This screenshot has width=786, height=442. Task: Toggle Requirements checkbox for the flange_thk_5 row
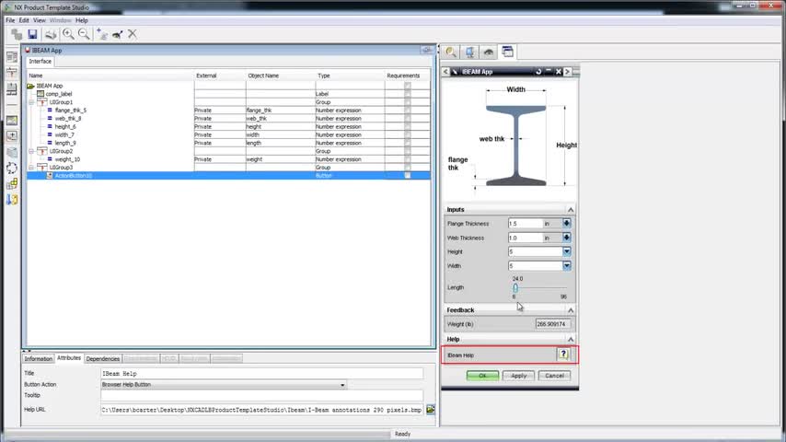408,110
